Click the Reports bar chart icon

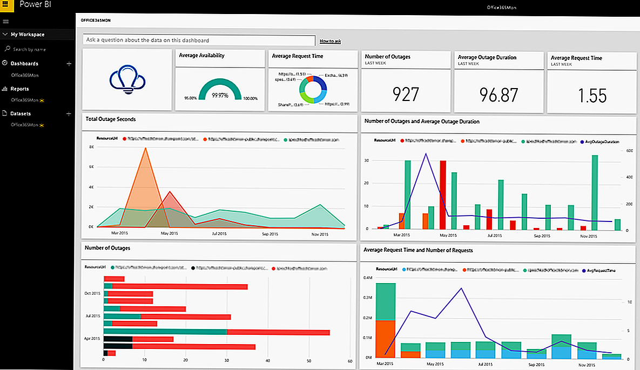[x=5, y=88]
